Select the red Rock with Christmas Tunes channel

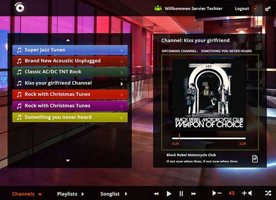click(x=70, y=94)
